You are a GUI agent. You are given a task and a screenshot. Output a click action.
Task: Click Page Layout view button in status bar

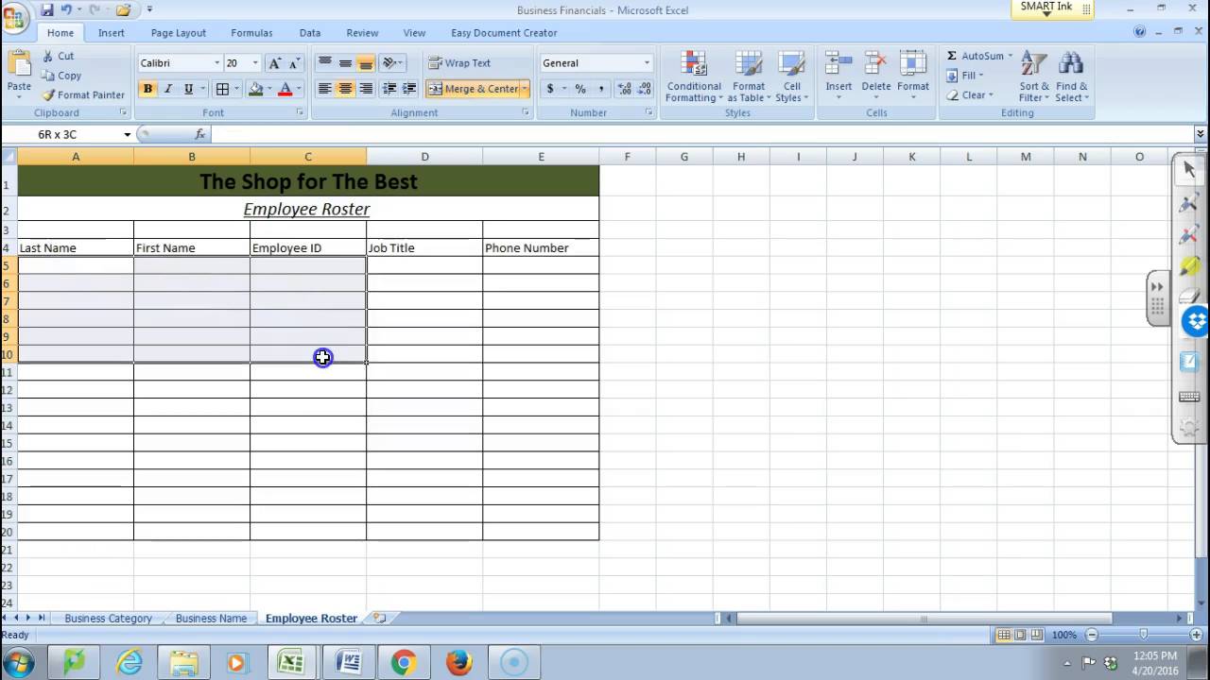(x=1020, y=635)
